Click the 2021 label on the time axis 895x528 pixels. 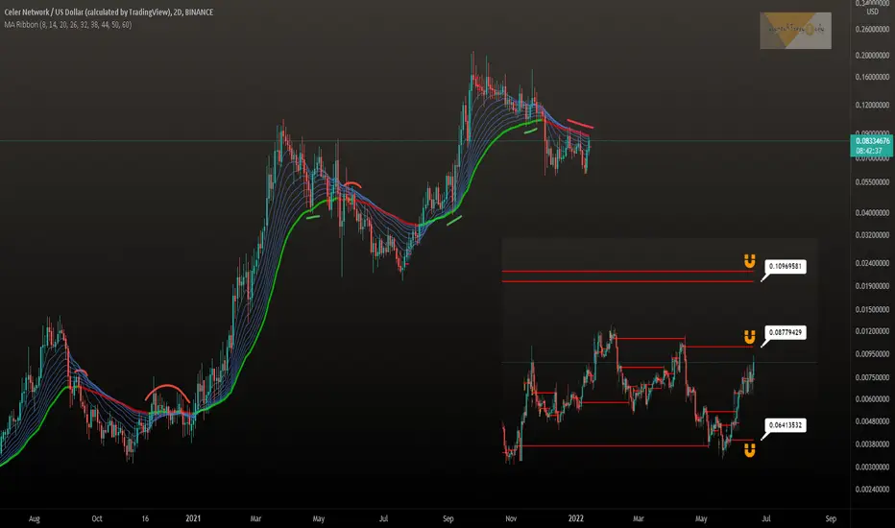(x=193, y=518)
